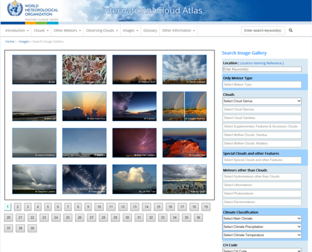Click the Select Photometeors field
This screenshot has height=252, width=312.
click(x=262, y=194)
